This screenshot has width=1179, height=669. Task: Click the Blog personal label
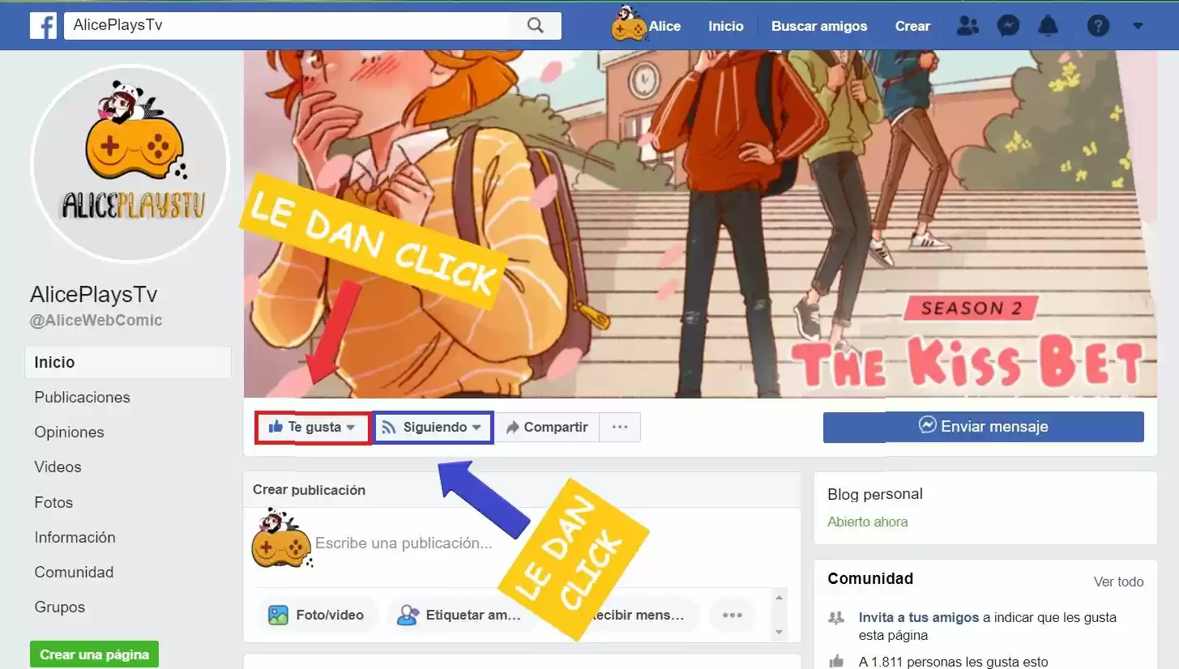click(875, 494)
